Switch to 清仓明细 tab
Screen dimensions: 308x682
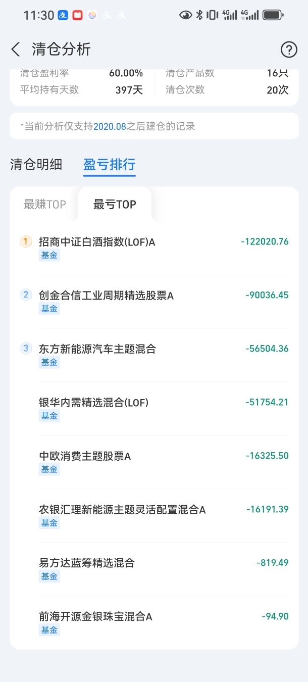point(36,165)
